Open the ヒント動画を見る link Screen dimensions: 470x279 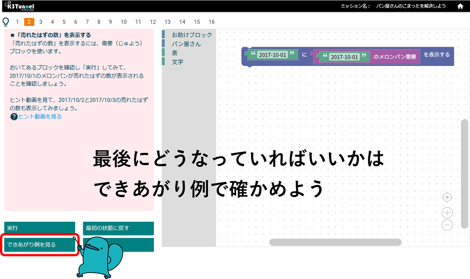coord(40,117)
